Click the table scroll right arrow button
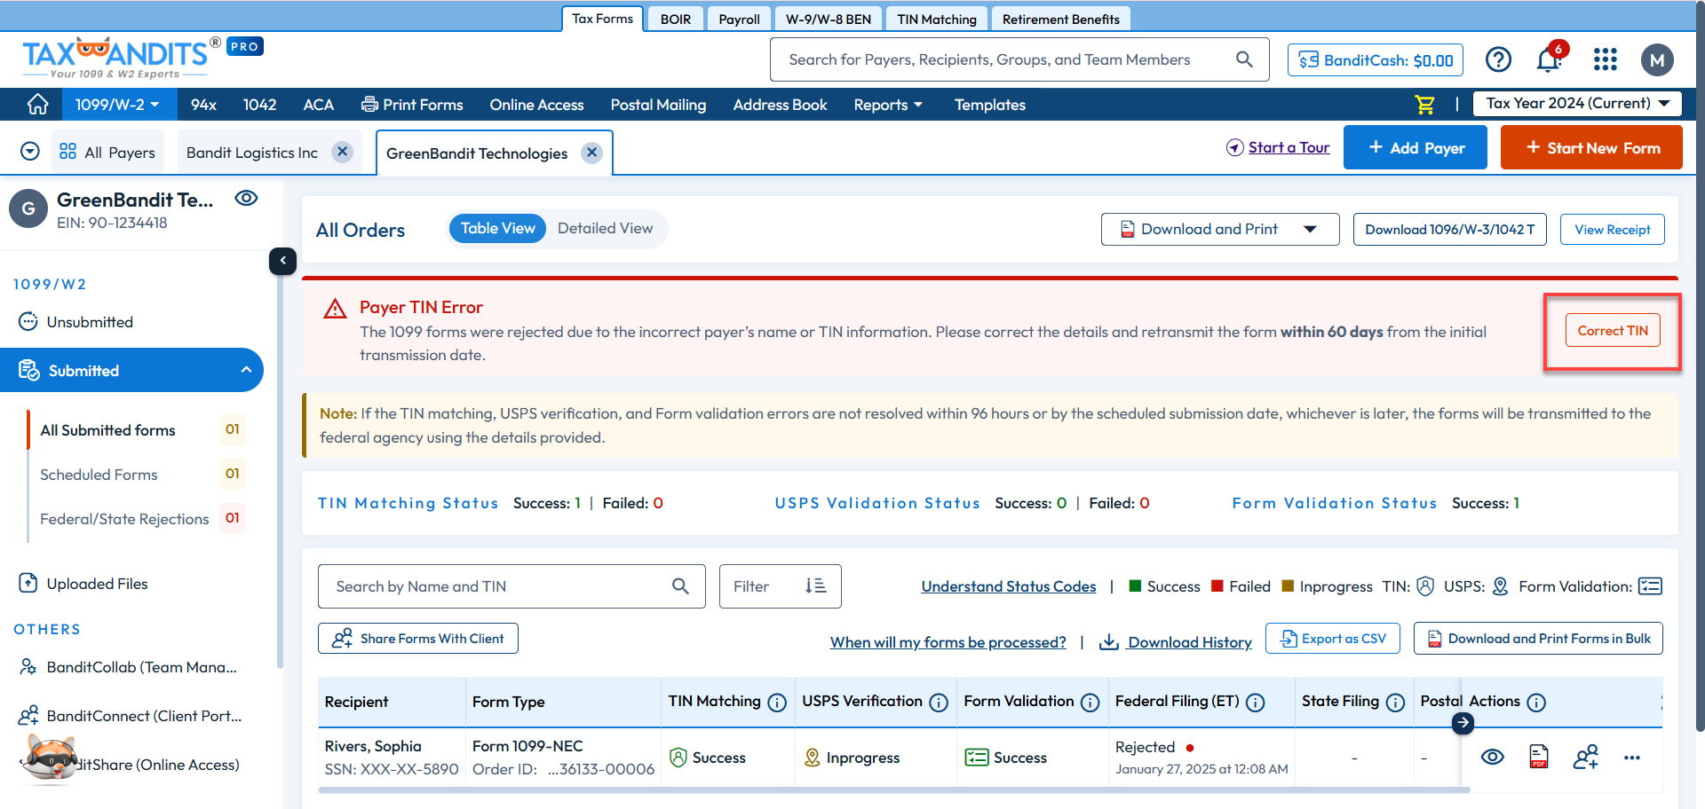The image size is (1705, 809). [x=1463, y=723]
